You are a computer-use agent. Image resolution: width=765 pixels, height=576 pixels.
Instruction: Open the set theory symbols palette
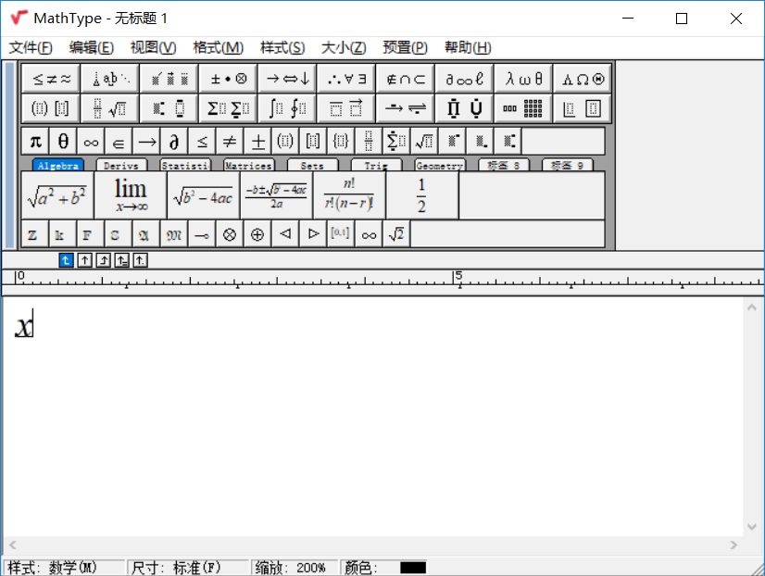403,78
